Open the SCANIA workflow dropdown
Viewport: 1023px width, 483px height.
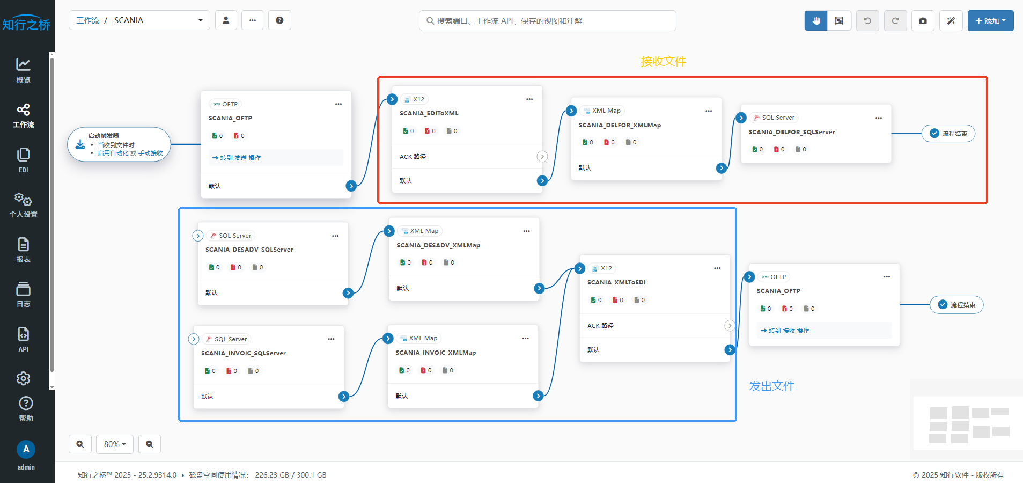(139, 20)
